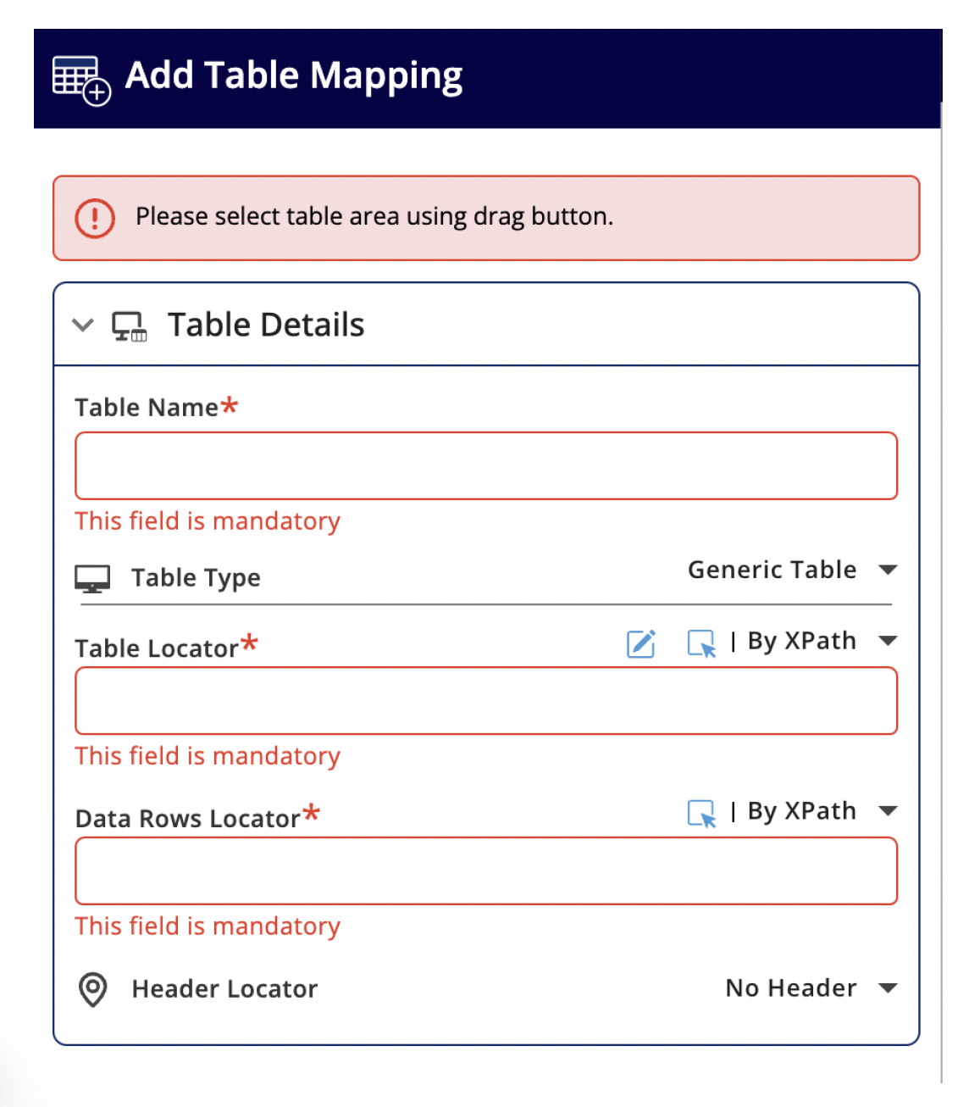Focus the Data Rows Locator input field
The image size is (969, 1107).
(486, 871)
